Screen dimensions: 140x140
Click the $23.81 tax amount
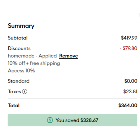pyautogui.click(x=130, y=91)
